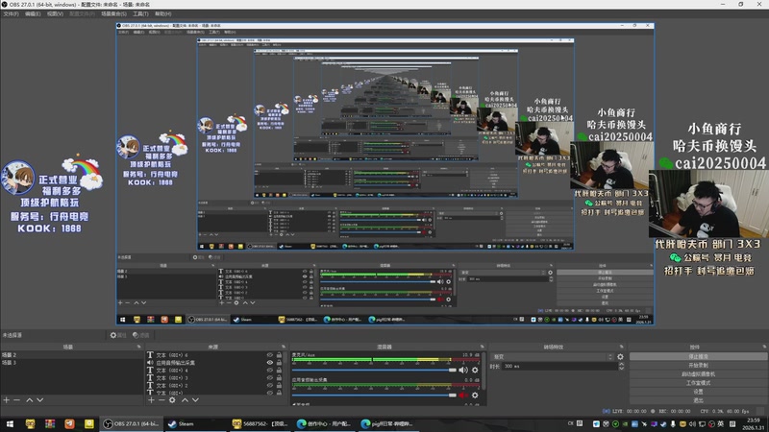
Task: Click OBS 27.0.1 taskbar button
Action: [x=132, y=423]
